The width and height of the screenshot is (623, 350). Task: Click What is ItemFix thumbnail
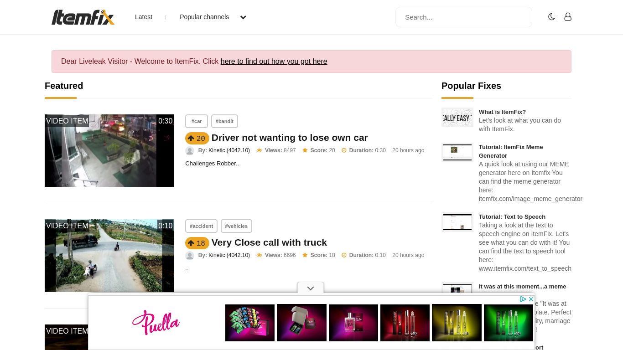(x=457, y=118)
